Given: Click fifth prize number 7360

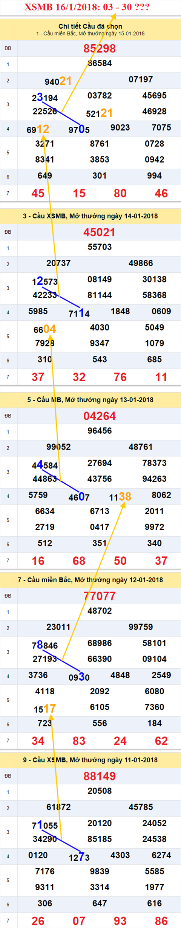Looking at the screenshot, I should coord(154,707).
